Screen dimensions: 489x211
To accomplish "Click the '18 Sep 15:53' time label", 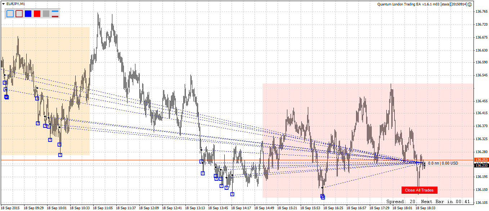I will 310,208.
